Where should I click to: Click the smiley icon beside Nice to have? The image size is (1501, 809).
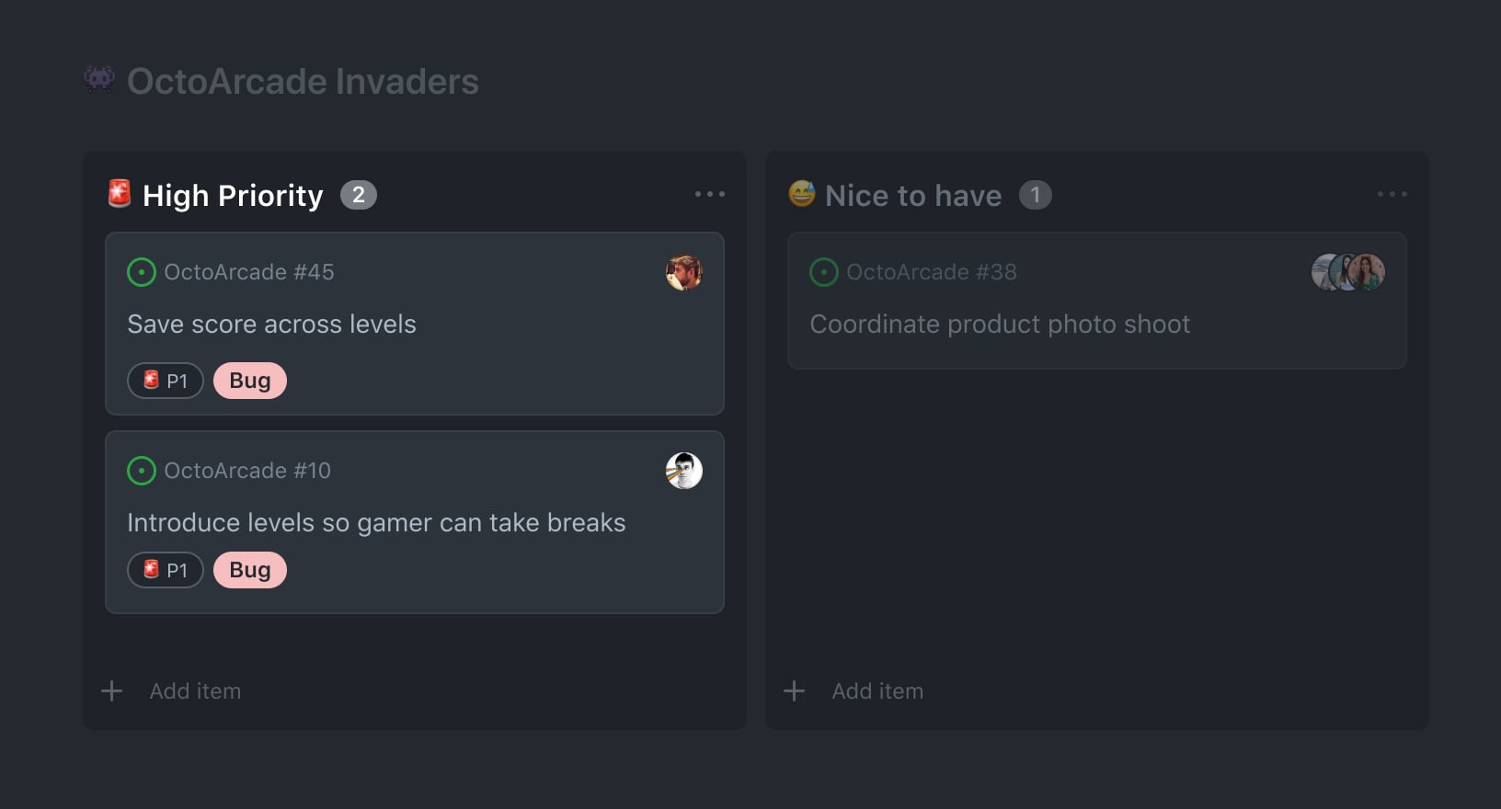802,193
